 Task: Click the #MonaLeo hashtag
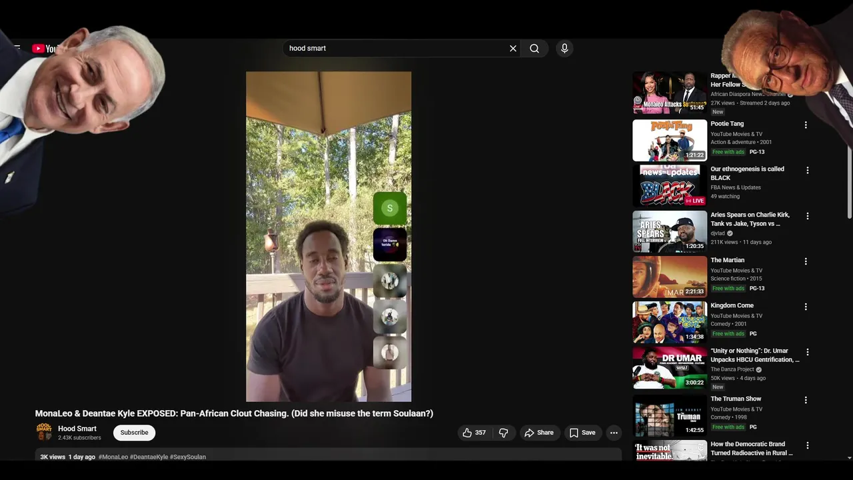coord(113,457)
